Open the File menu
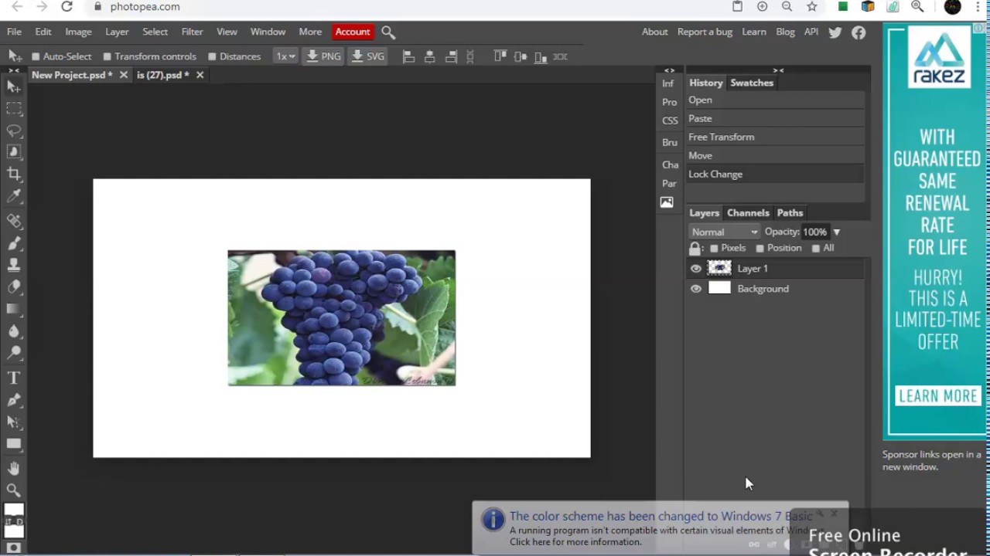 (x=14, y=32)
